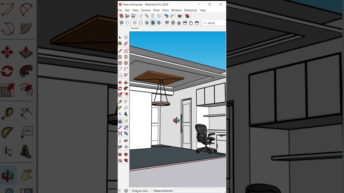
Task: Select the Rotated Rectangle tool
Action: click(x=126, y=57)
